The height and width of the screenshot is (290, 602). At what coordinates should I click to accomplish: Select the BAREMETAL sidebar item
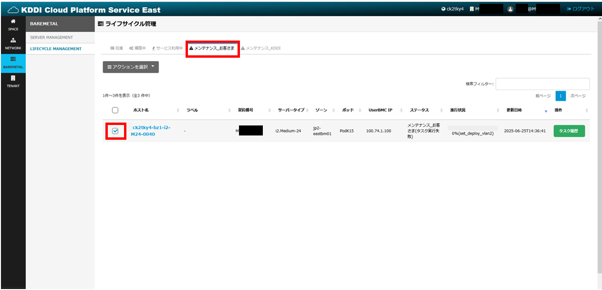coord(13,63)
